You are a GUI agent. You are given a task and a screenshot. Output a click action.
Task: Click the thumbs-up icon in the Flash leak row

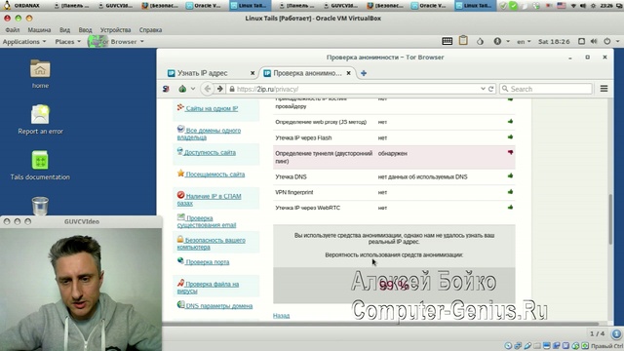click(x=510, y=136)
